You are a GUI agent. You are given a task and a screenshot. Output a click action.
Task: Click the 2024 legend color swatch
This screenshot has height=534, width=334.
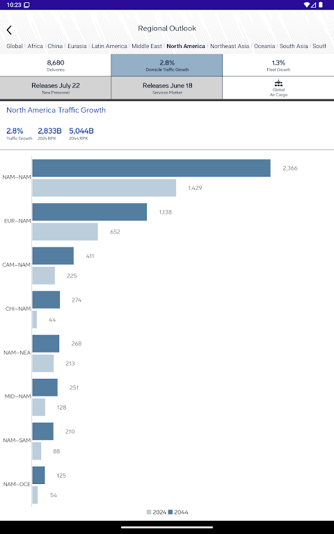[149, 512]
